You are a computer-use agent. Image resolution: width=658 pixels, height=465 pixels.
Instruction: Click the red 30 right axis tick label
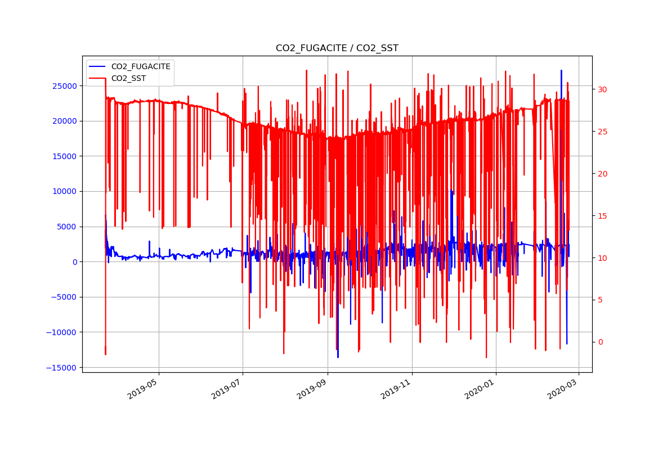pos(602,89)
